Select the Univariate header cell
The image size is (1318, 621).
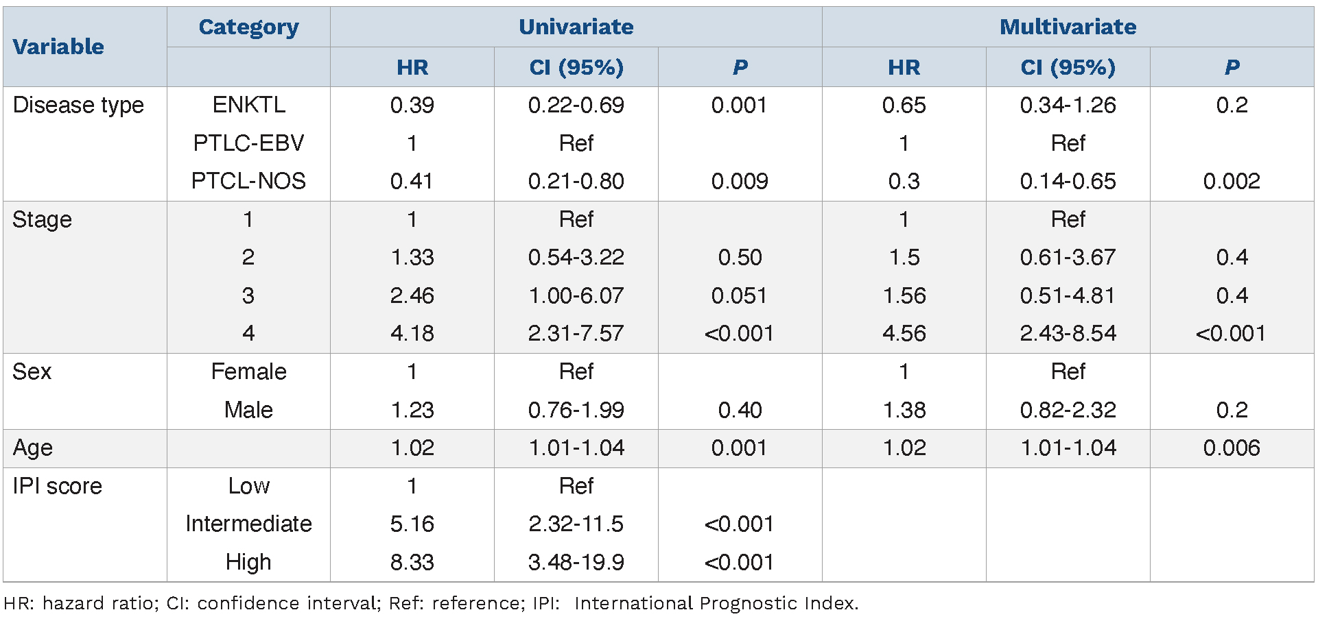576,27
